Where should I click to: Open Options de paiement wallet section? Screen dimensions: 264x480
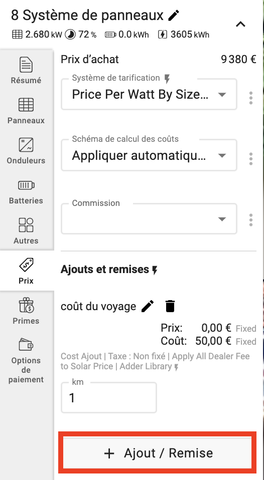click(x=26, y=361)
